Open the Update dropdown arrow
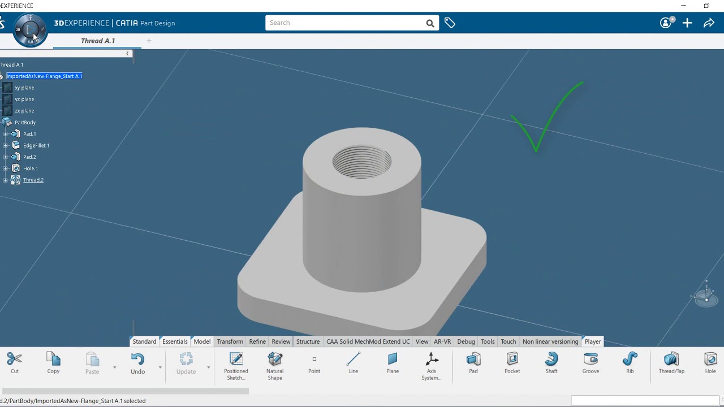This screenshot has height=407, width=724. (208, 367)
